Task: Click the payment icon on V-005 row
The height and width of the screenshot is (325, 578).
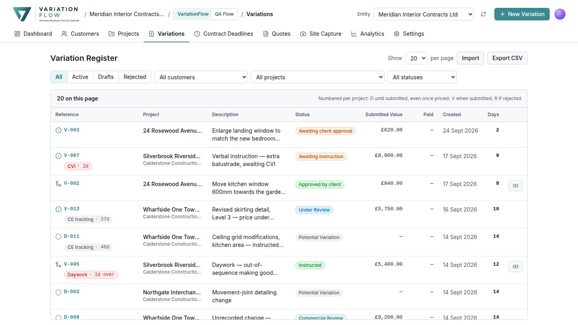Action: pos(516,267)
